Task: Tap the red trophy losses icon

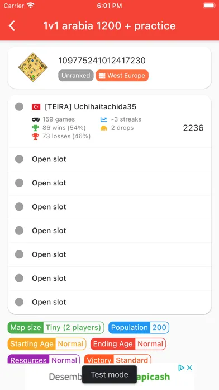Action: tap(35, 136)
